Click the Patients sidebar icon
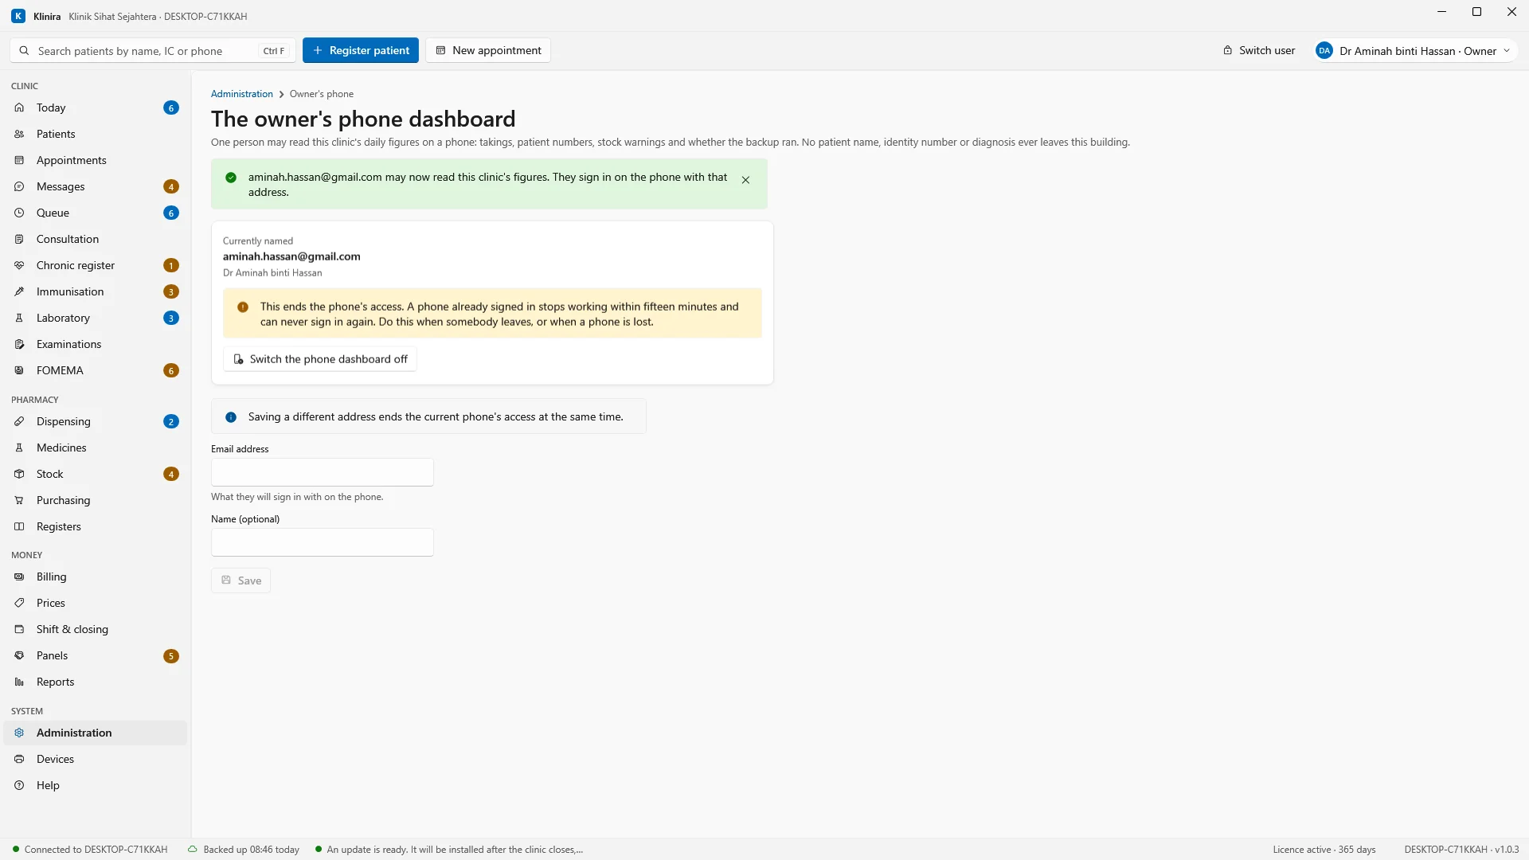Screen dimensions: 1529x860 19,134
